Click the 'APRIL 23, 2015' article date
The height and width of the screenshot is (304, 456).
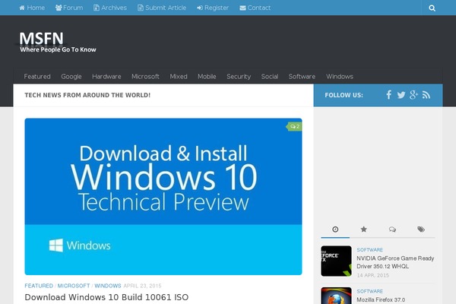click(x=142, y=286)
